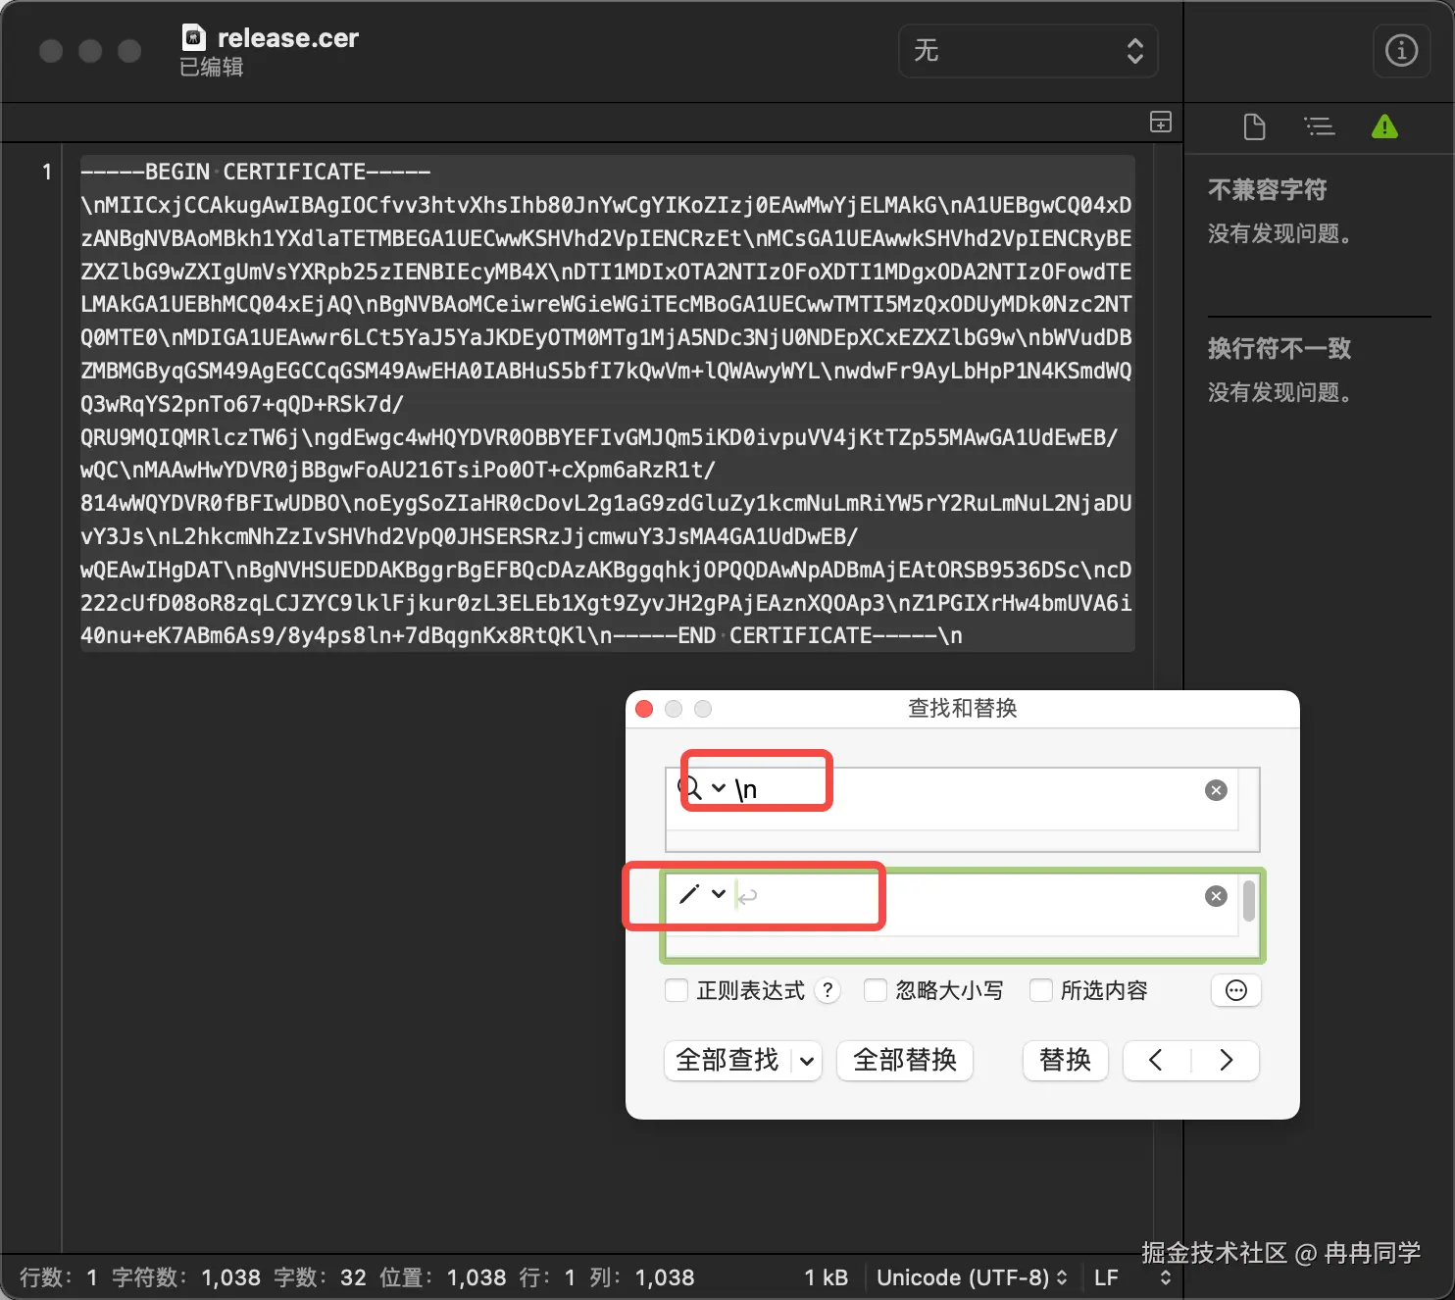Enable the 所选内容 checkbox
This screenshot has width=1455, height=1300.
[1040, 990]
